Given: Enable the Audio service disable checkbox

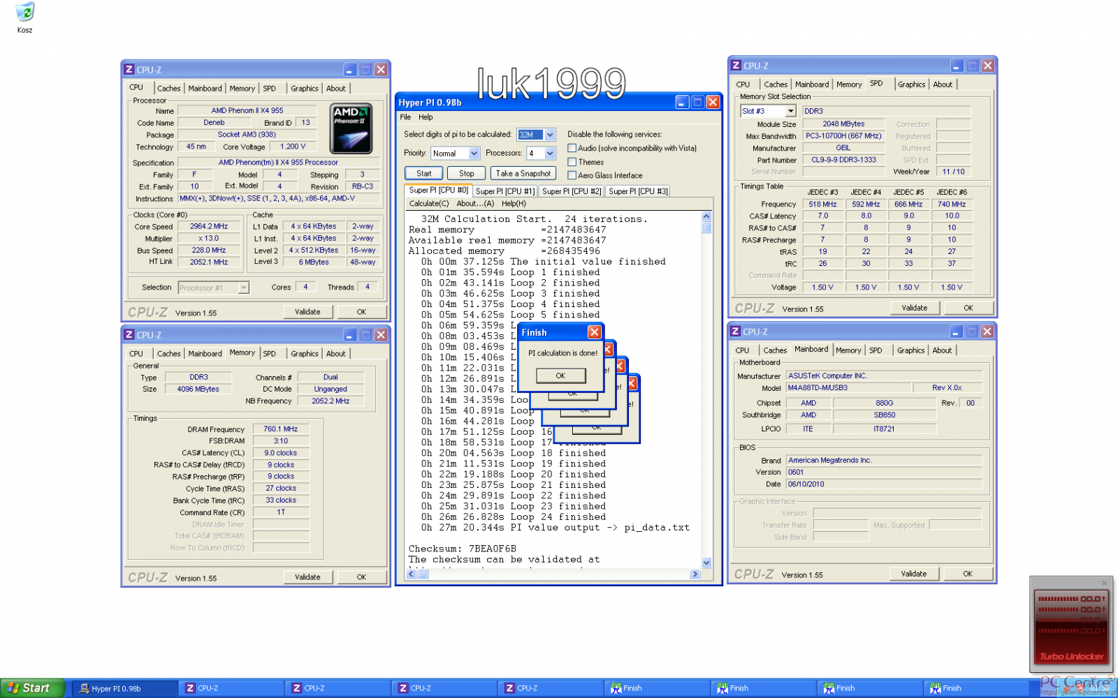Looking at the screenshot, I should coord(572,148).
